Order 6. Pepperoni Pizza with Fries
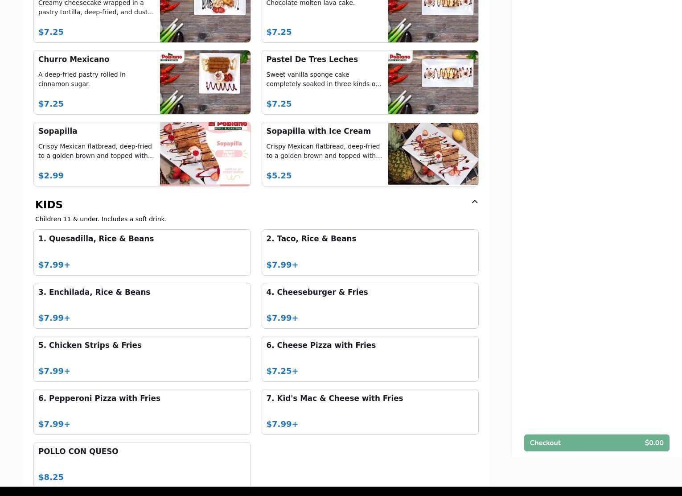This screenshot has height=496, width=682. [142, 412]
